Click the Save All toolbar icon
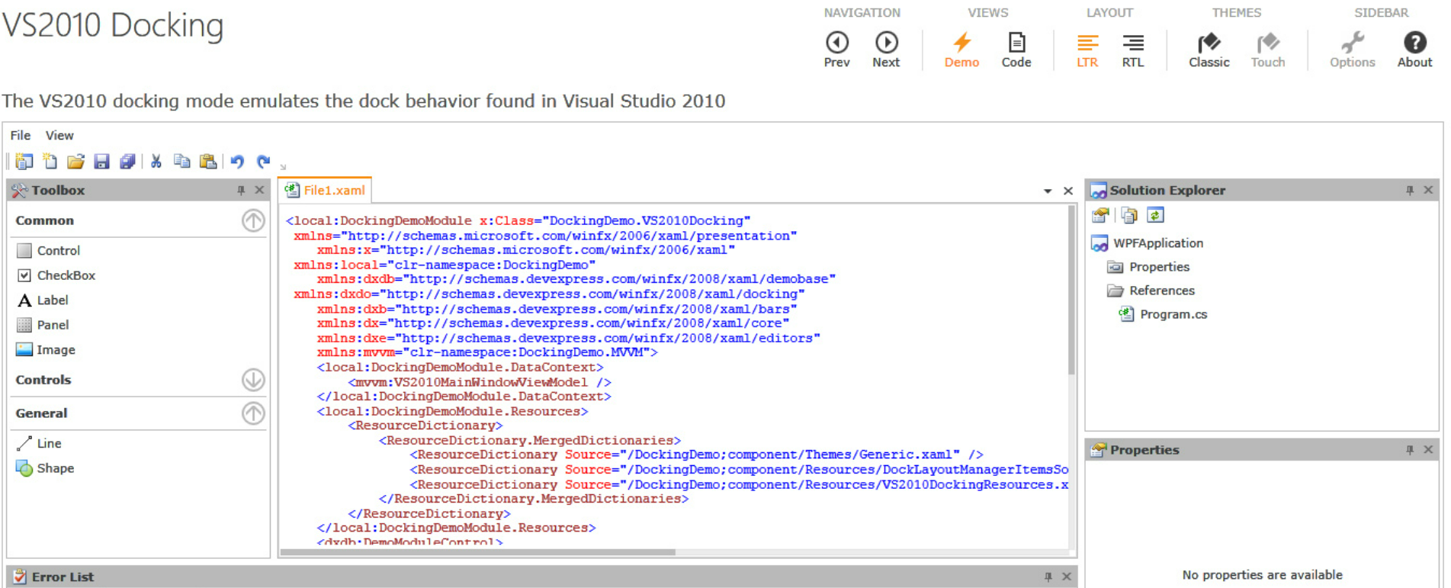The height and width of the screenshot is (588, 1451). coord(127,162)
